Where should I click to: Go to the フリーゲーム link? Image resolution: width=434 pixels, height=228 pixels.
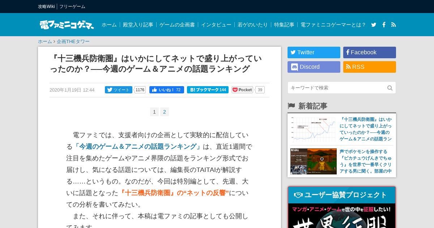[x=72, y=7]
